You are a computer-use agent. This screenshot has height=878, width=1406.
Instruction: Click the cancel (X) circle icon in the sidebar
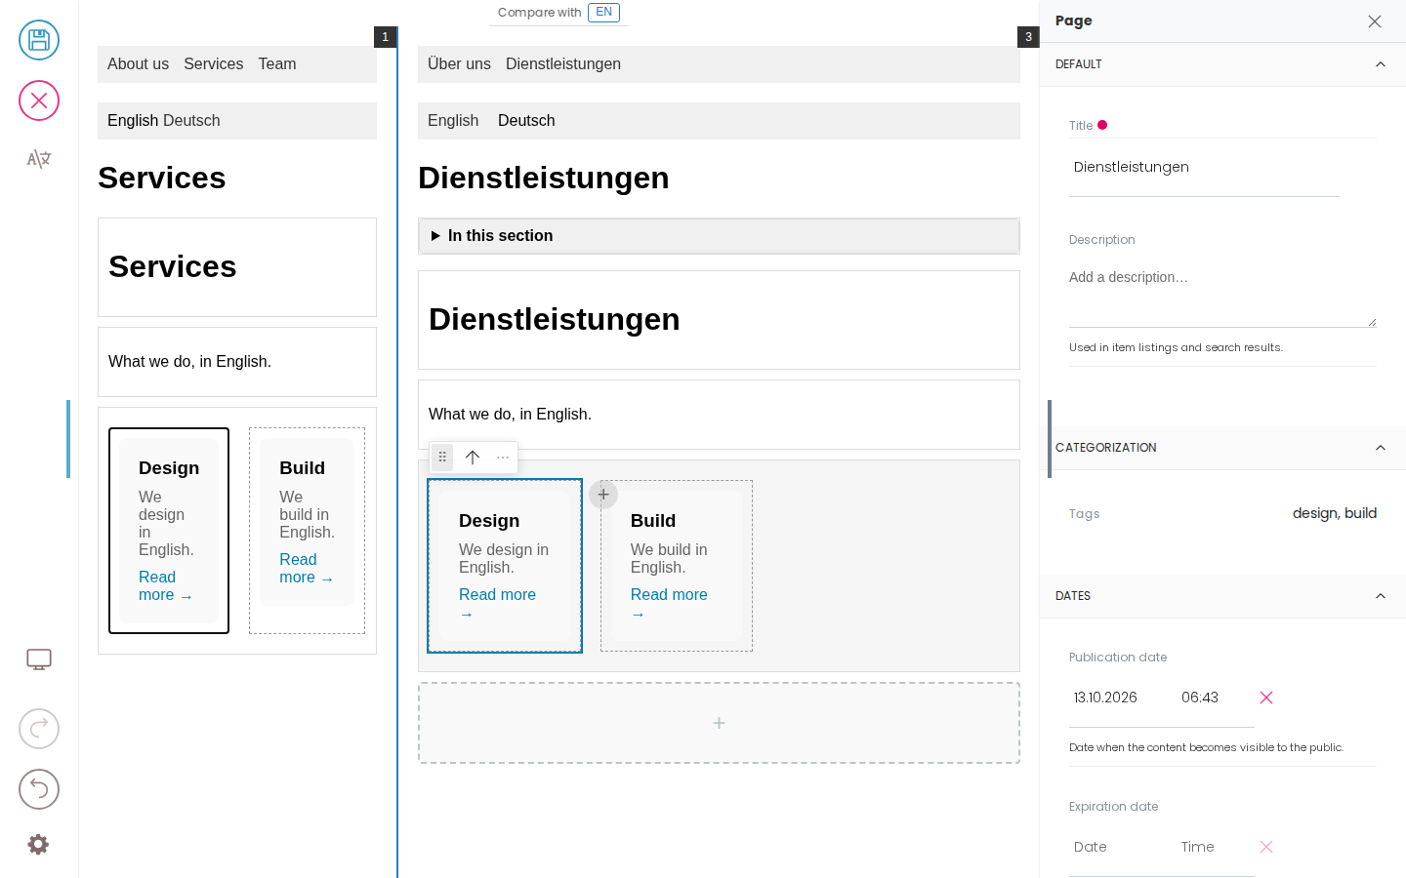[39, 100]
